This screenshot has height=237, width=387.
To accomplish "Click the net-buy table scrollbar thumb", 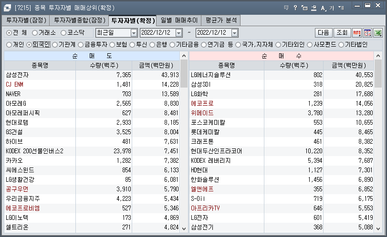I will (378, 73).
